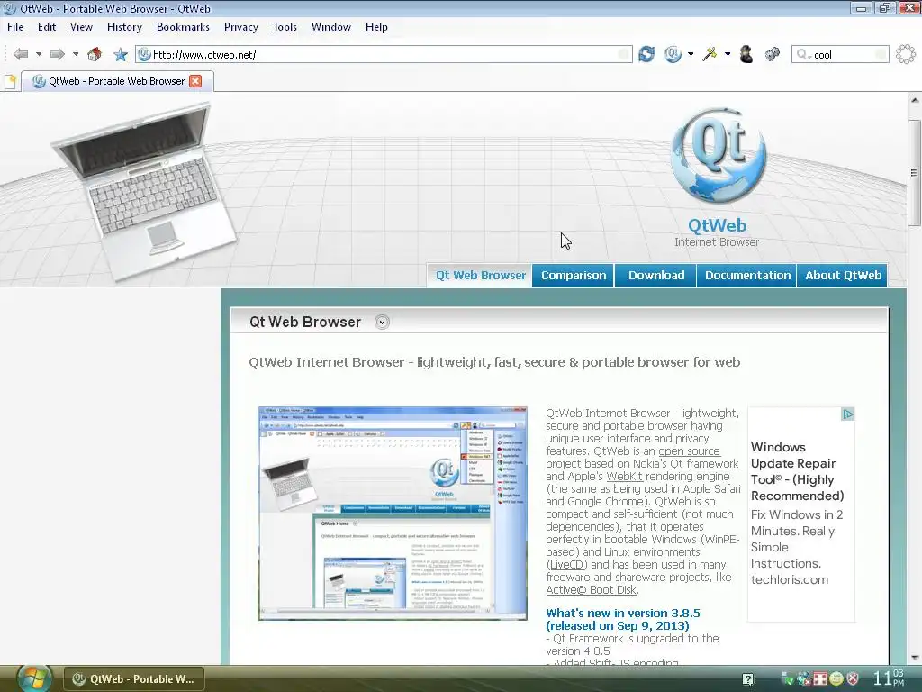Click the Messenger tray icon with red X
Screen dimensions: 922x692
click(x=804, y=679)
